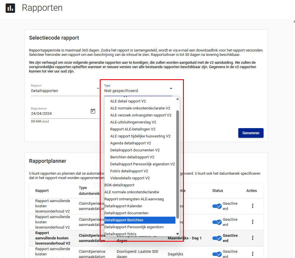
Task: Choose ALE verzoek ontvangsten rapport V2
Action: point(140,115)
